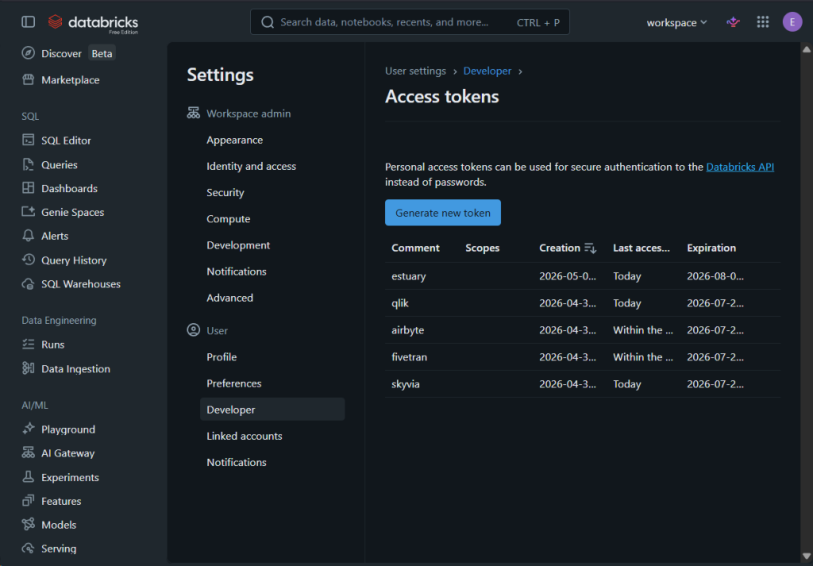Select the Developer settings item
This screenshot has height=566, width=813.
272,410
